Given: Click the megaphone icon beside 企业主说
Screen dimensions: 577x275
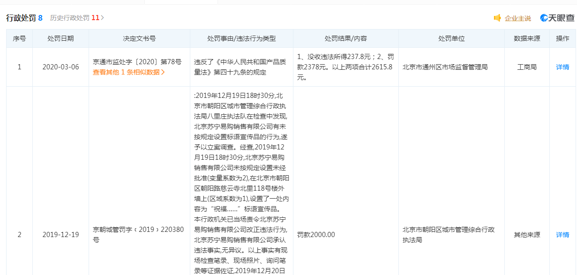Looking at the screenshot, I should pos(497,18).
